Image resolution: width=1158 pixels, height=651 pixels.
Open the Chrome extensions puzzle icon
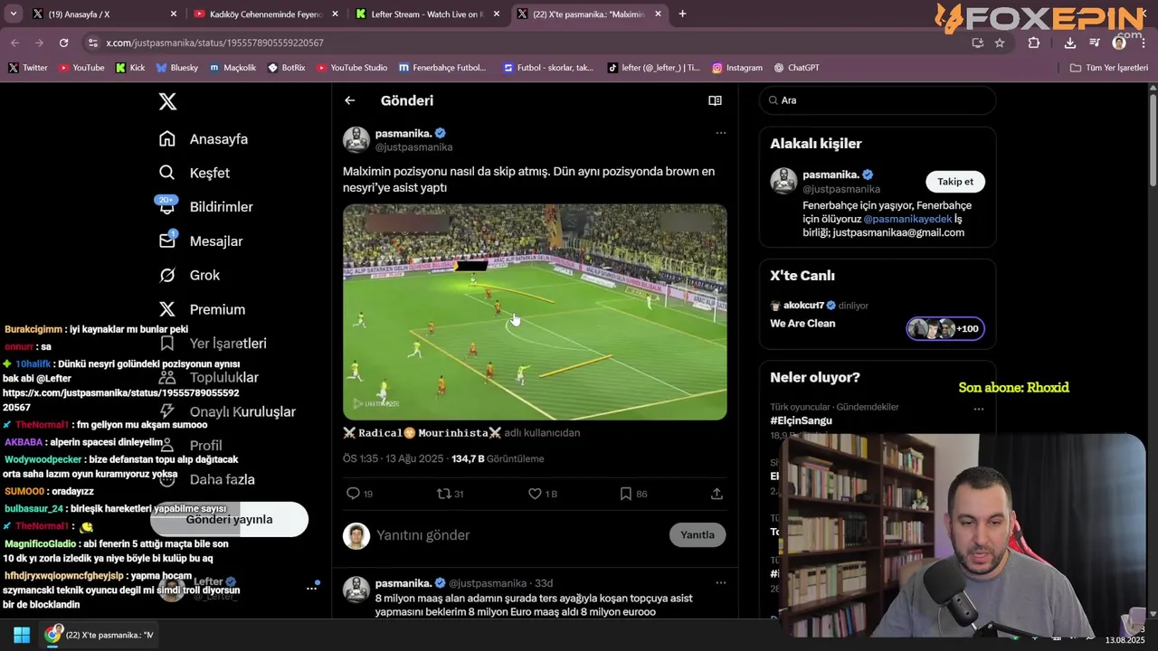click(x=1034, y=42)
